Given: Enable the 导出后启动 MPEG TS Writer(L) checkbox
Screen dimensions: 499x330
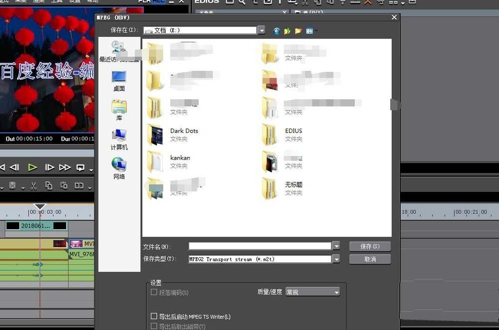Looking at the screenshot, I should pyautogui.click(x=154, y=316).
